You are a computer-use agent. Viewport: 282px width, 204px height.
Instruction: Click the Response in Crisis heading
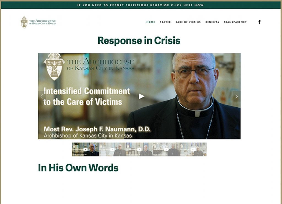139,41
